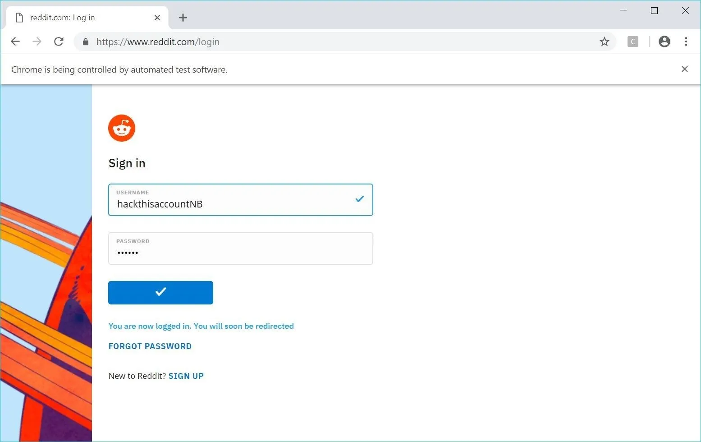Open the FORGOT PASSWORD link

(150, 346)
